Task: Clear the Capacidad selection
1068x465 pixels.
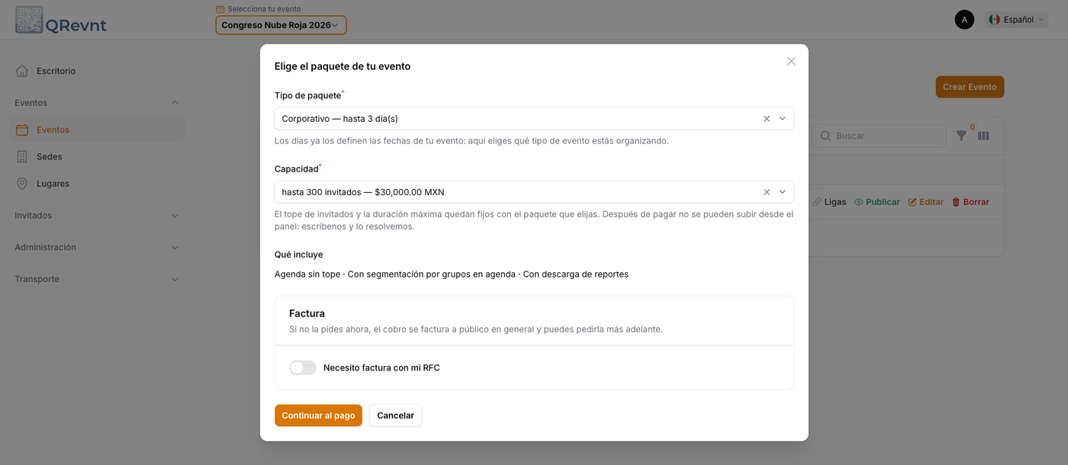Action: (767, 192)
